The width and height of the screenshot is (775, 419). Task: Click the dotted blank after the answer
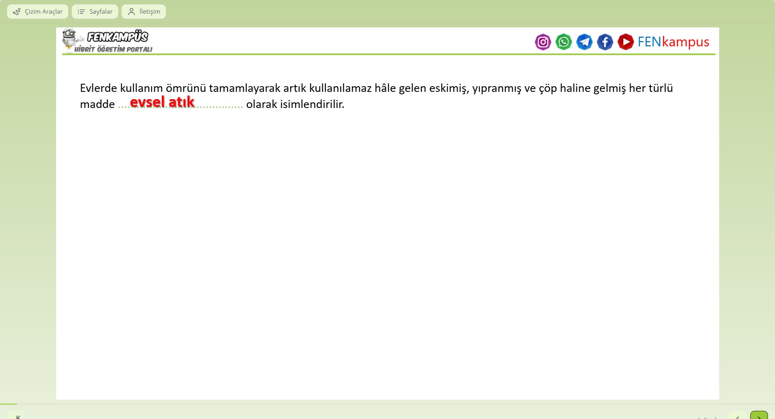pyautogui.click(x=219, y=106)
